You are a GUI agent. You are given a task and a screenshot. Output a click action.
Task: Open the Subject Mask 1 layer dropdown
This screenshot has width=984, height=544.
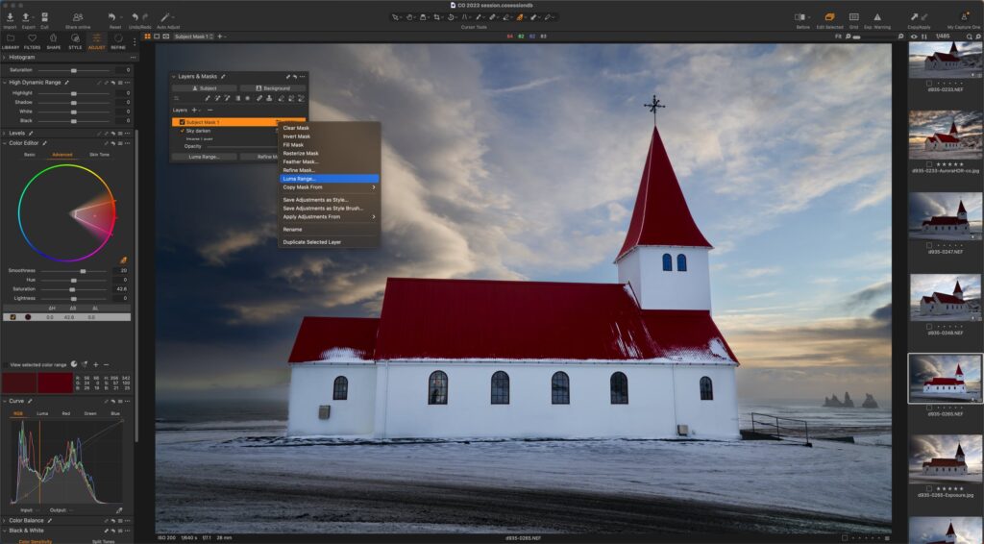(192, 37)
